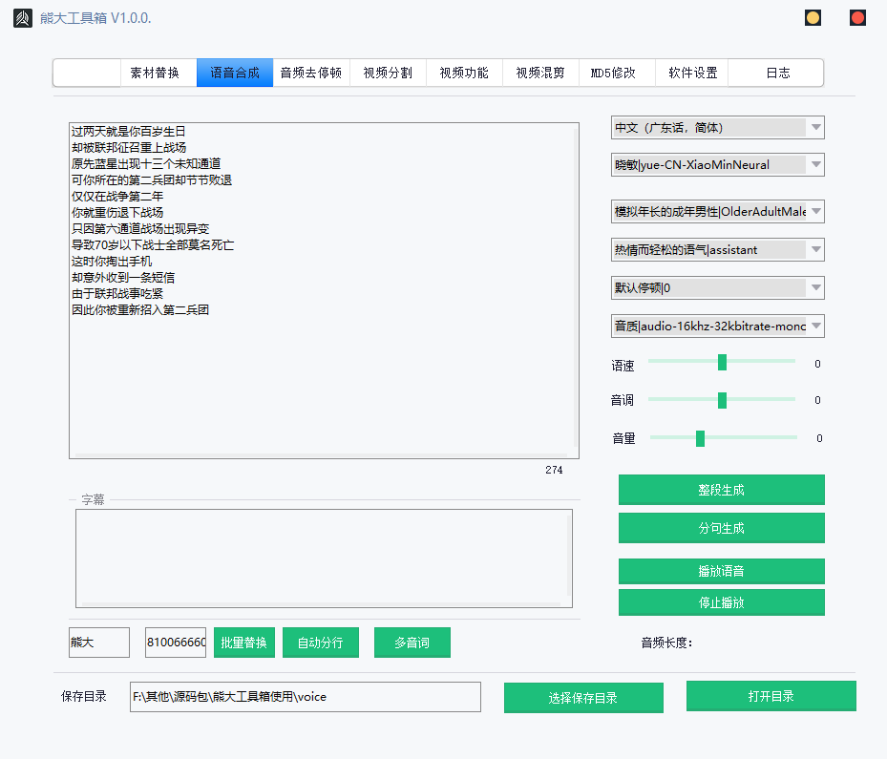Open the 软件设置 tab
The width and height of the screenshot is (887, 759).
692,74
